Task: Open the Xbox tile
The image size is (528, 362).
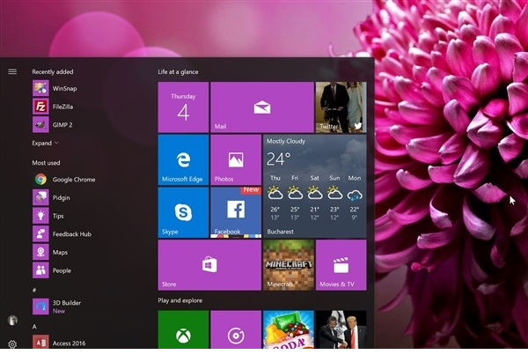Action: pos(183,329)
